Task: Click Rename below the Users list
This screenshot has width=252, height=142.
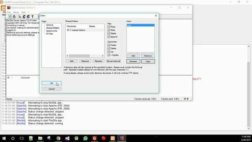Action: click(133, 62)
